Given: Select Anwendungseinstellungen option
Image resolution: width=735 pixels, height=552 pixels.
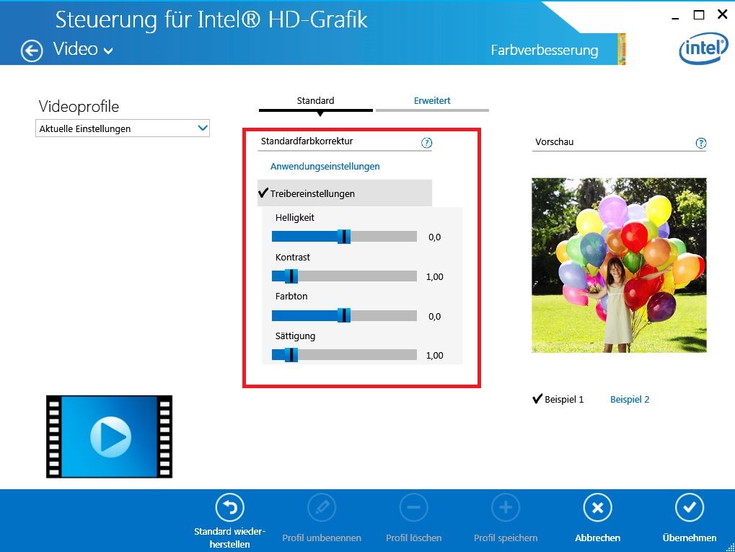Looking at the screenshot, I should tap(325, 167).
